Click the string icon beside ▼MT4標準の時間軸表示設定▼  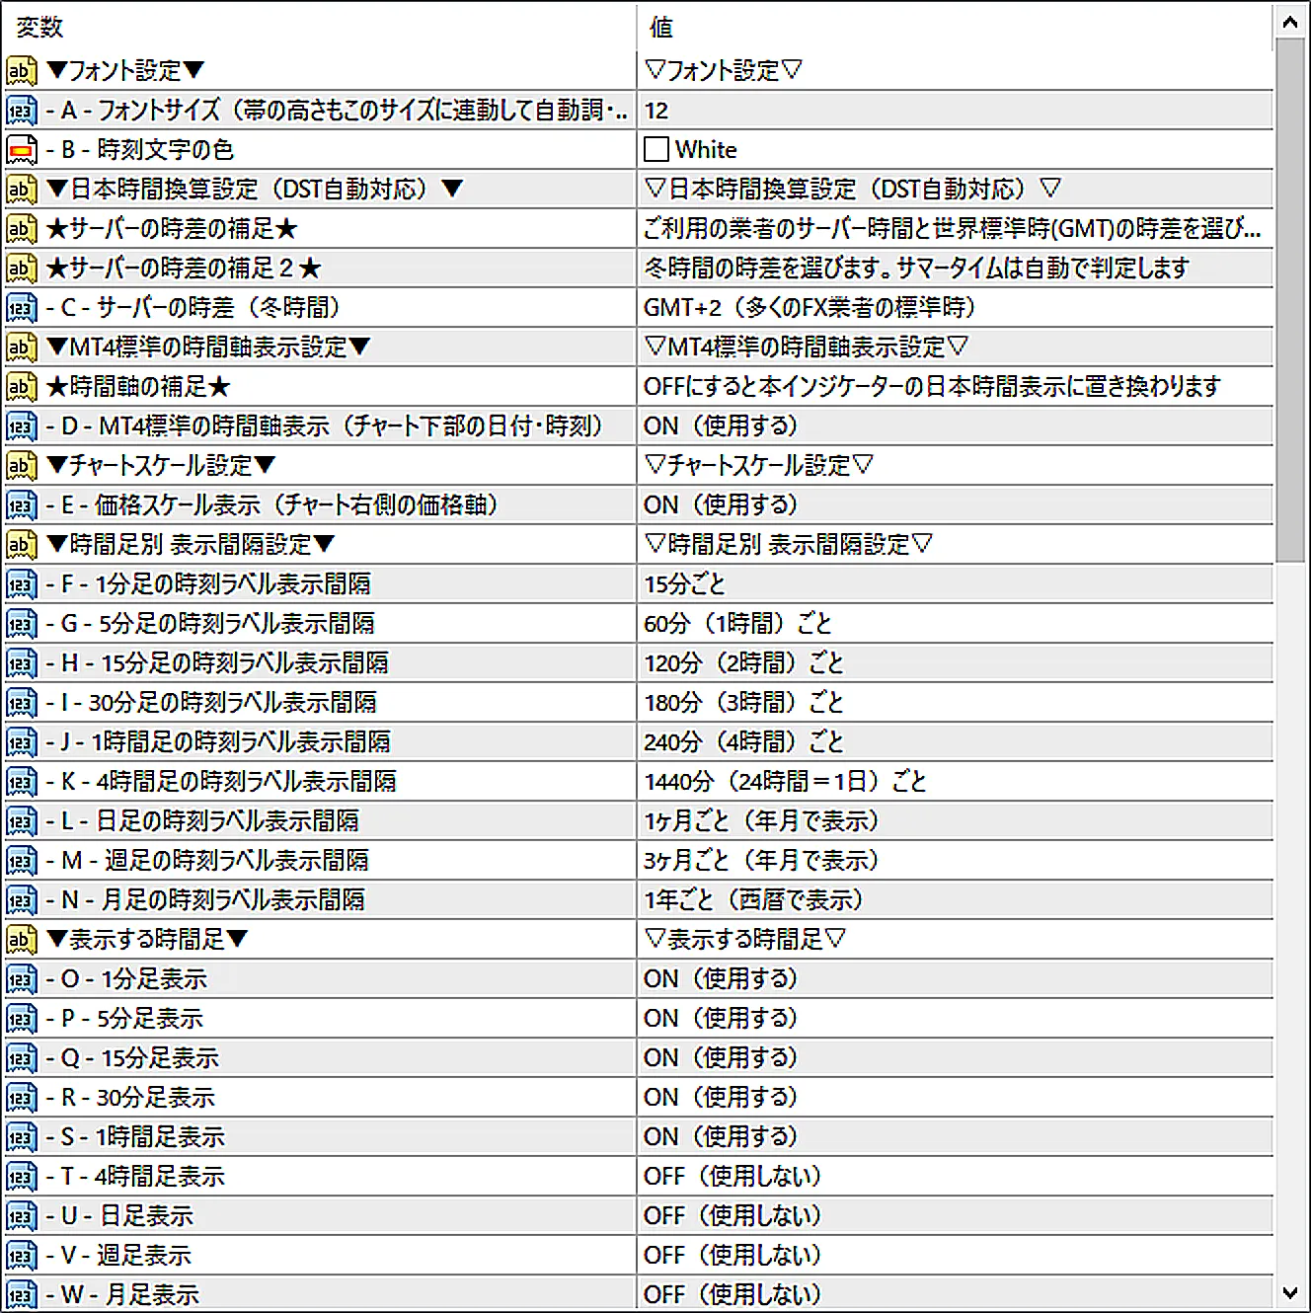[x=22, y=348]
